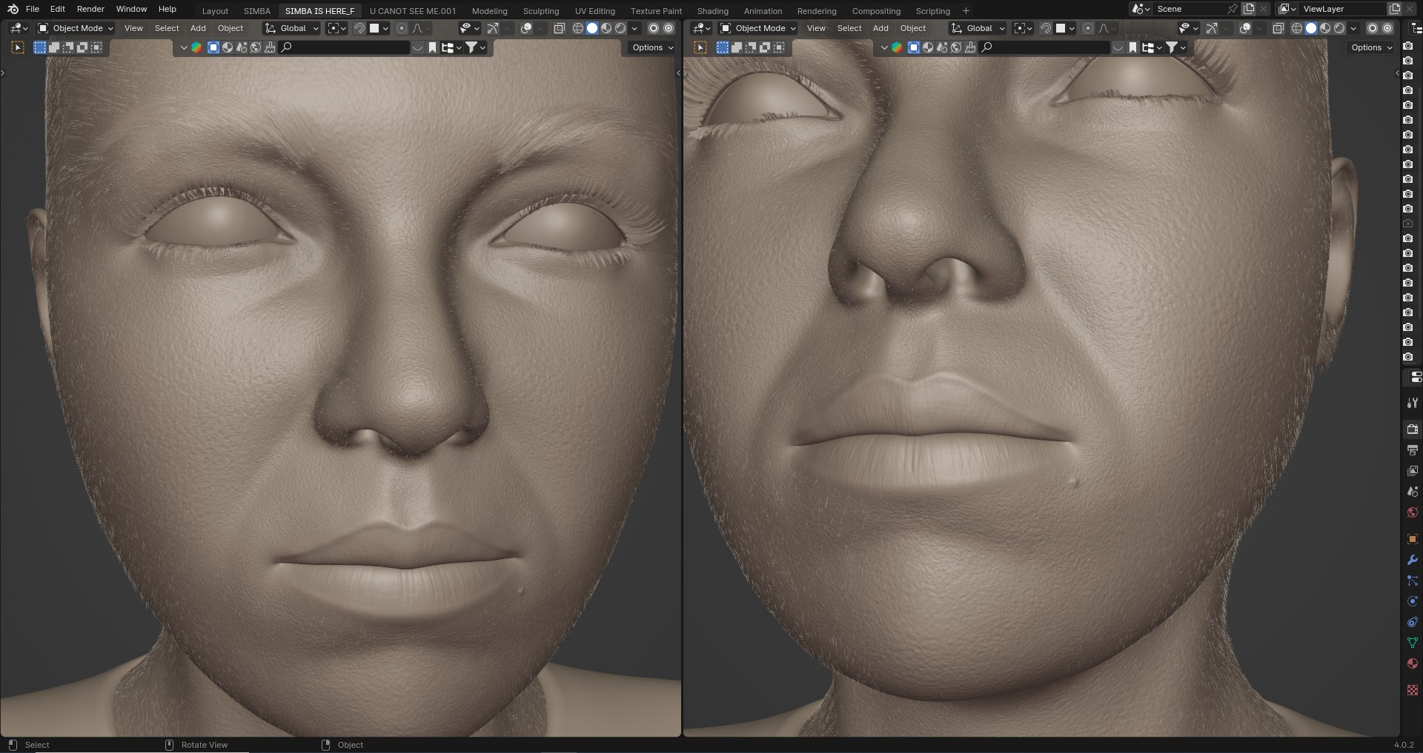Open Modifier wrench properties tab
1423x753 pixels.
(x=1412, y=560)
